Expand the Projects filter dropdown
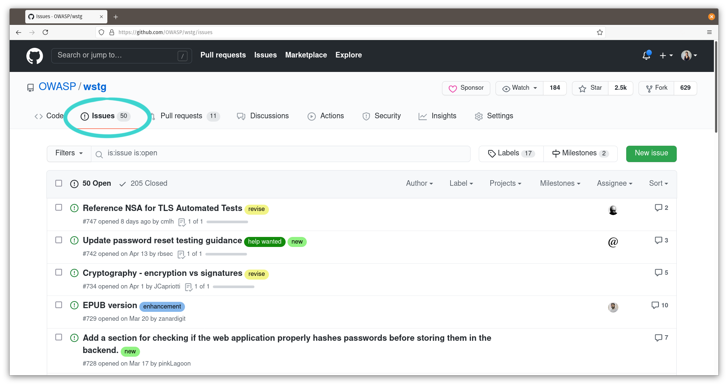This screenshot has height=386, width=728. (x=505, y=183)
